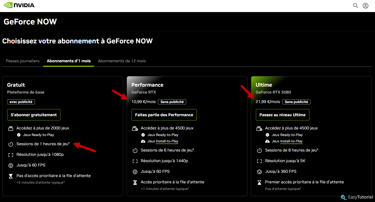The width and height of the screenshot is (375, 202).
Task: Click the hourglass icon in Gratuit card
Action: pyautogui.click(x=11, y=176)
